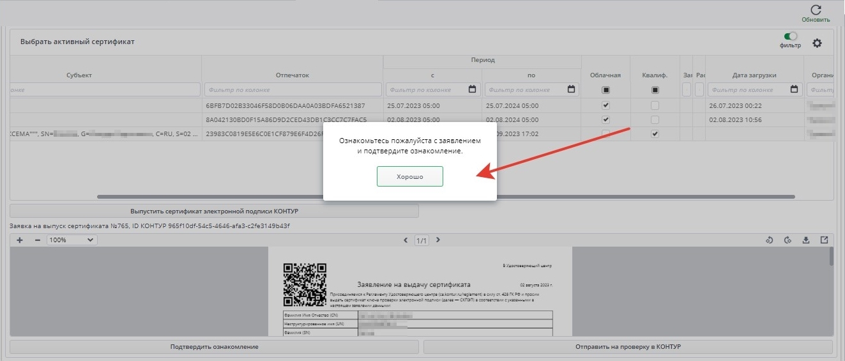The width and height of the screenshot is (845, 361).
Task: Open the 100% zoom level dropdown
Action: (x=72, y=240)
